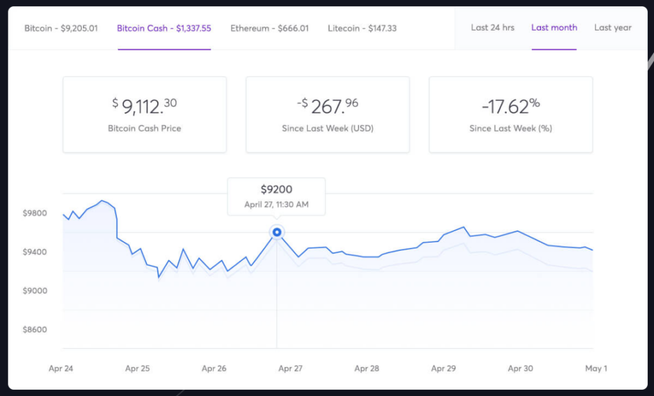The width and height of the screenshot is (654, 396).
Task: Select the Apr 28 axis label
Action: [x=367, y=369]
